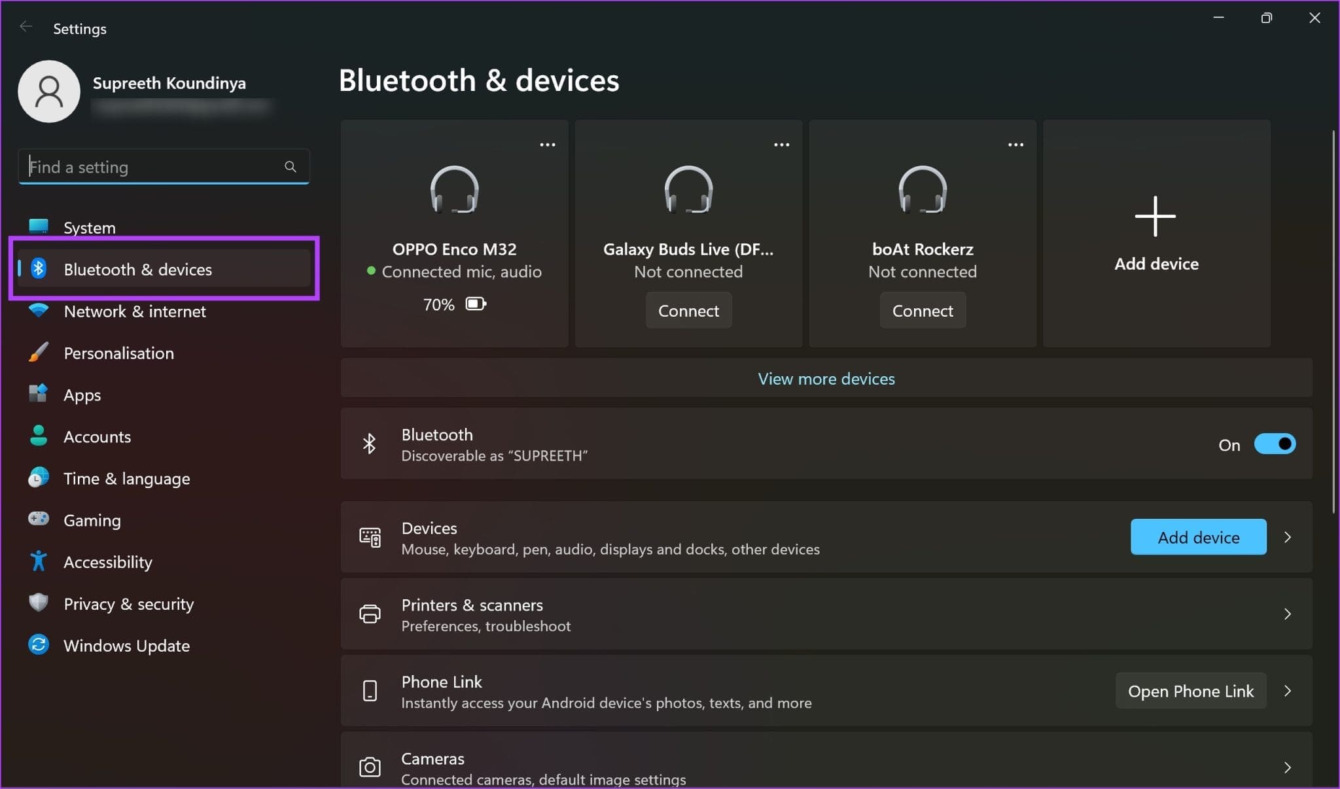Image resolution: width=1340 pixels, height=789 pixels.
Task: Turn off the Bluetooth toggle
Action: point(1274,444)
